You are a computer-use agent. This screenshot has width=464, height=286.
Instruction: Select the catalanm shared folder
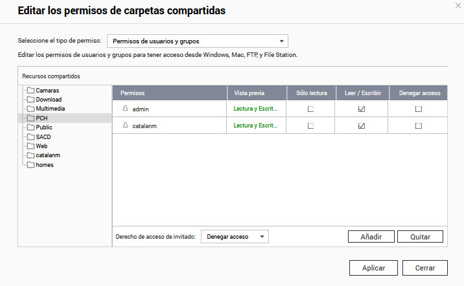48,155
